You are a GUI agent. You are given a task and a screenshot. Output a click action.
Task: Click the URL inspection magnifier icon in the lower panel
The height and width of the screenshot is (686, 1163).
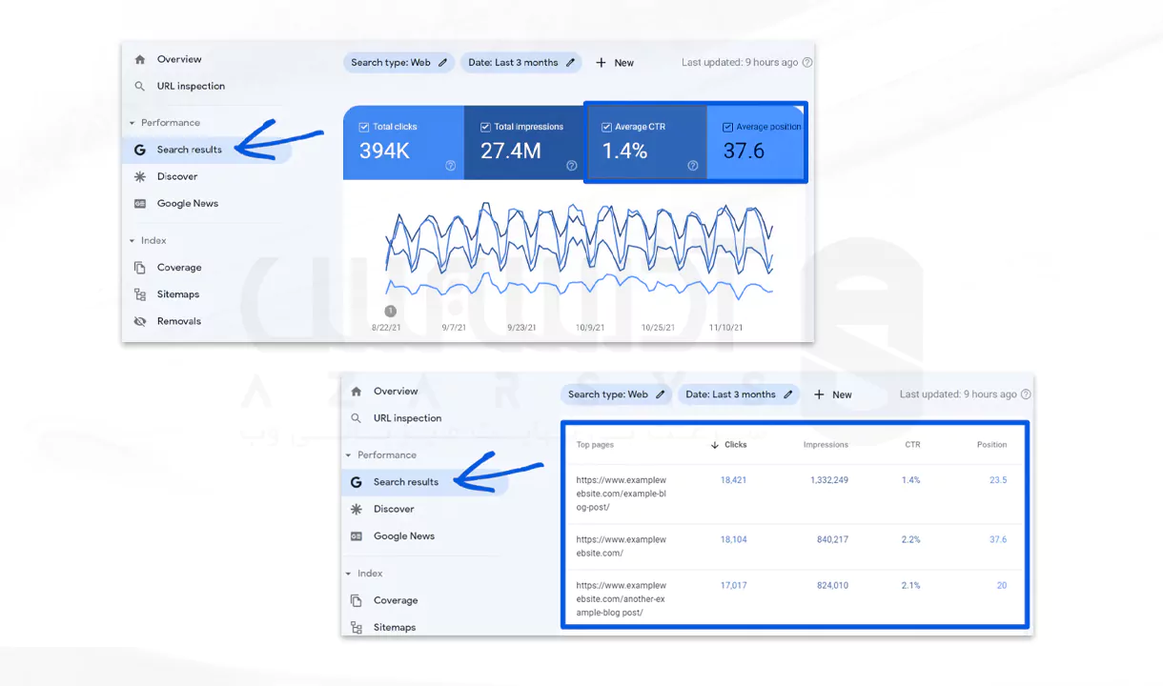[357, 418]
